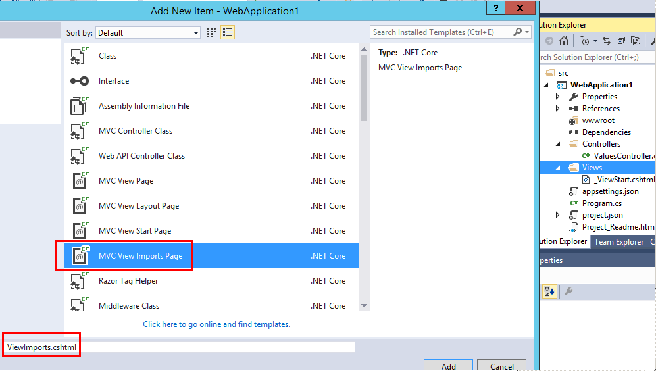This screenshot has width=656, height=371.
Task: Select the Views folder in Solution Explorer
Action: pos(592,168)
